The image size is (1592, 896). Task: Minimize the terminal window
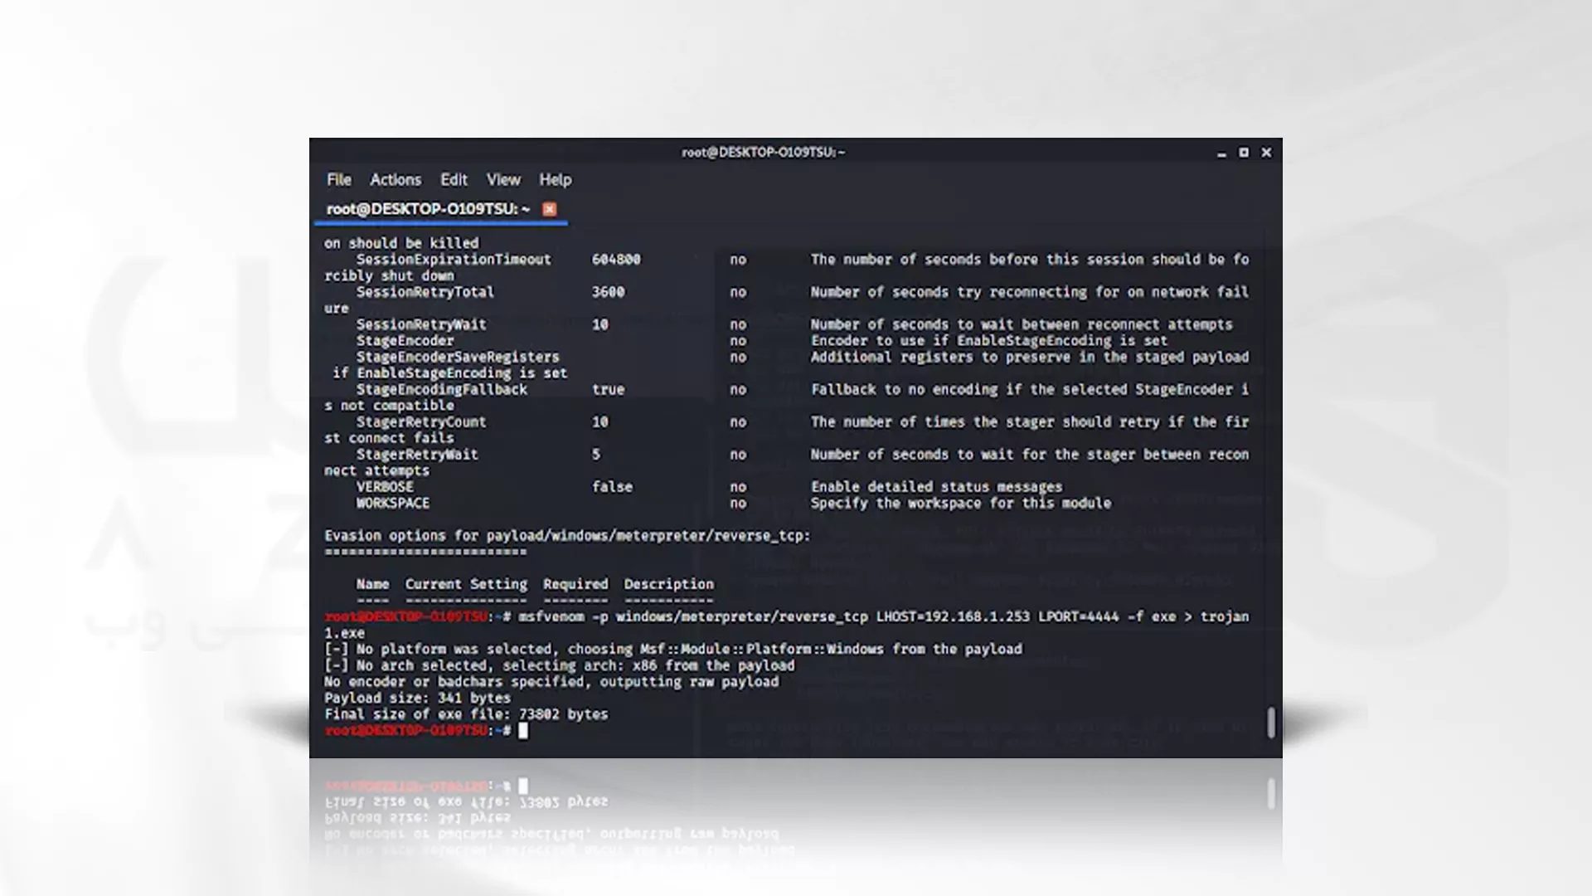pyautogui.click(x=1221, y=153)
